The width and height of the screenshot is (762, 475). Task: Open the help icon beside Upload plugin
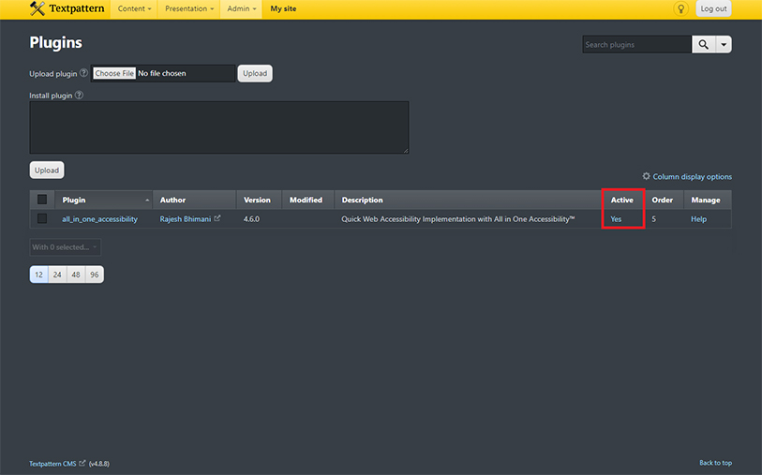click(83, 73)
